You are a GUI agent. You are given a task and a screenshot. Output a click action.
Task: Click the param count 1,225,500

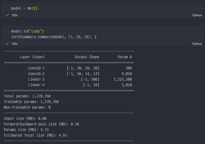(123, 79)
